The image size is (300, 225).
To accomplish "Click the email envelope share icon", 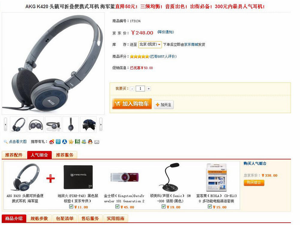I will coord(97,142).
